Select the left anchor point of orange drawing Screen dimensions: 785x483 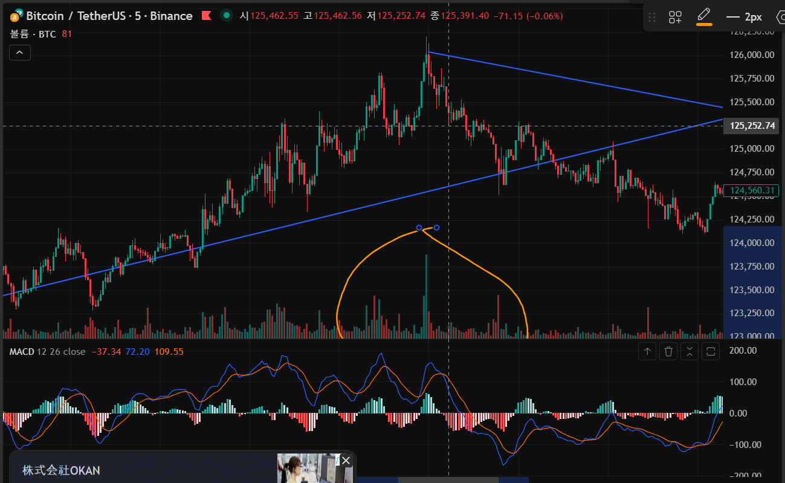[419, 228]
